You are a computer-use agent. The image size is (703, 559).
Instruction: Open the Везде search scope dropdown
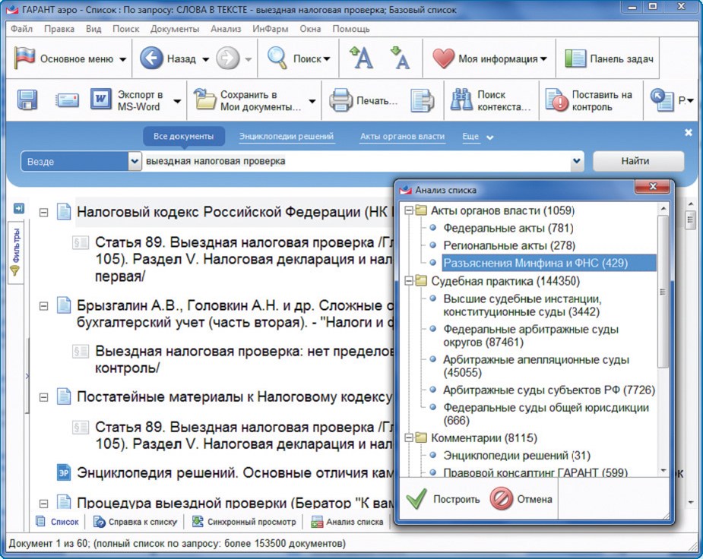(x=135, y=161)
